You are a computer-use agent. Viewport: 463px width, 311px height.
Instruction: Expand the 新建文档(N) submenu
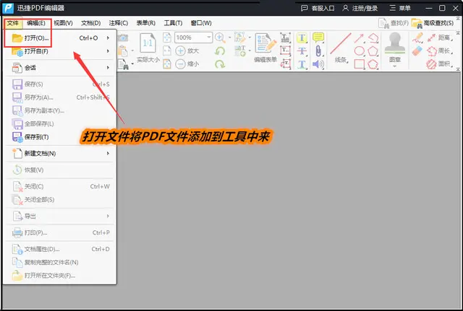click(x=59, y=154)
